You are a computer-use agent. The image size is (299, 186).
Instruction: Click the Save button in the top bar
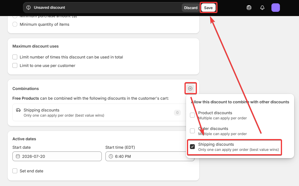point(208,8)
